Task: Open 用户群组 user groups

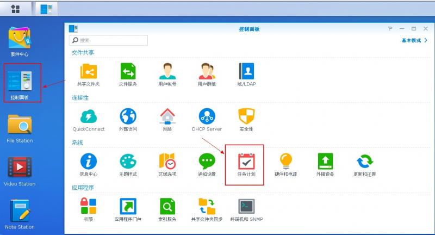Action: [x=207, y=75]
